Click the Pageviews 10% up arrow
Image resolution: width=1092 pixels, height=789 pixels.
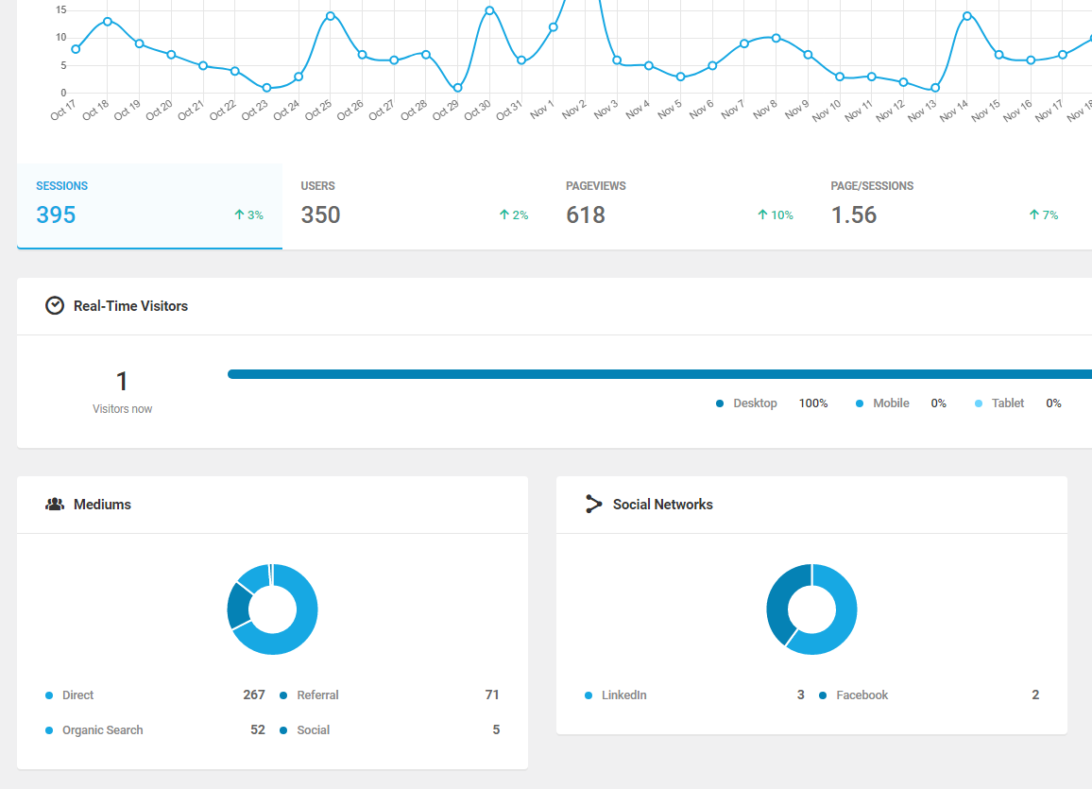tap(762, 214)
